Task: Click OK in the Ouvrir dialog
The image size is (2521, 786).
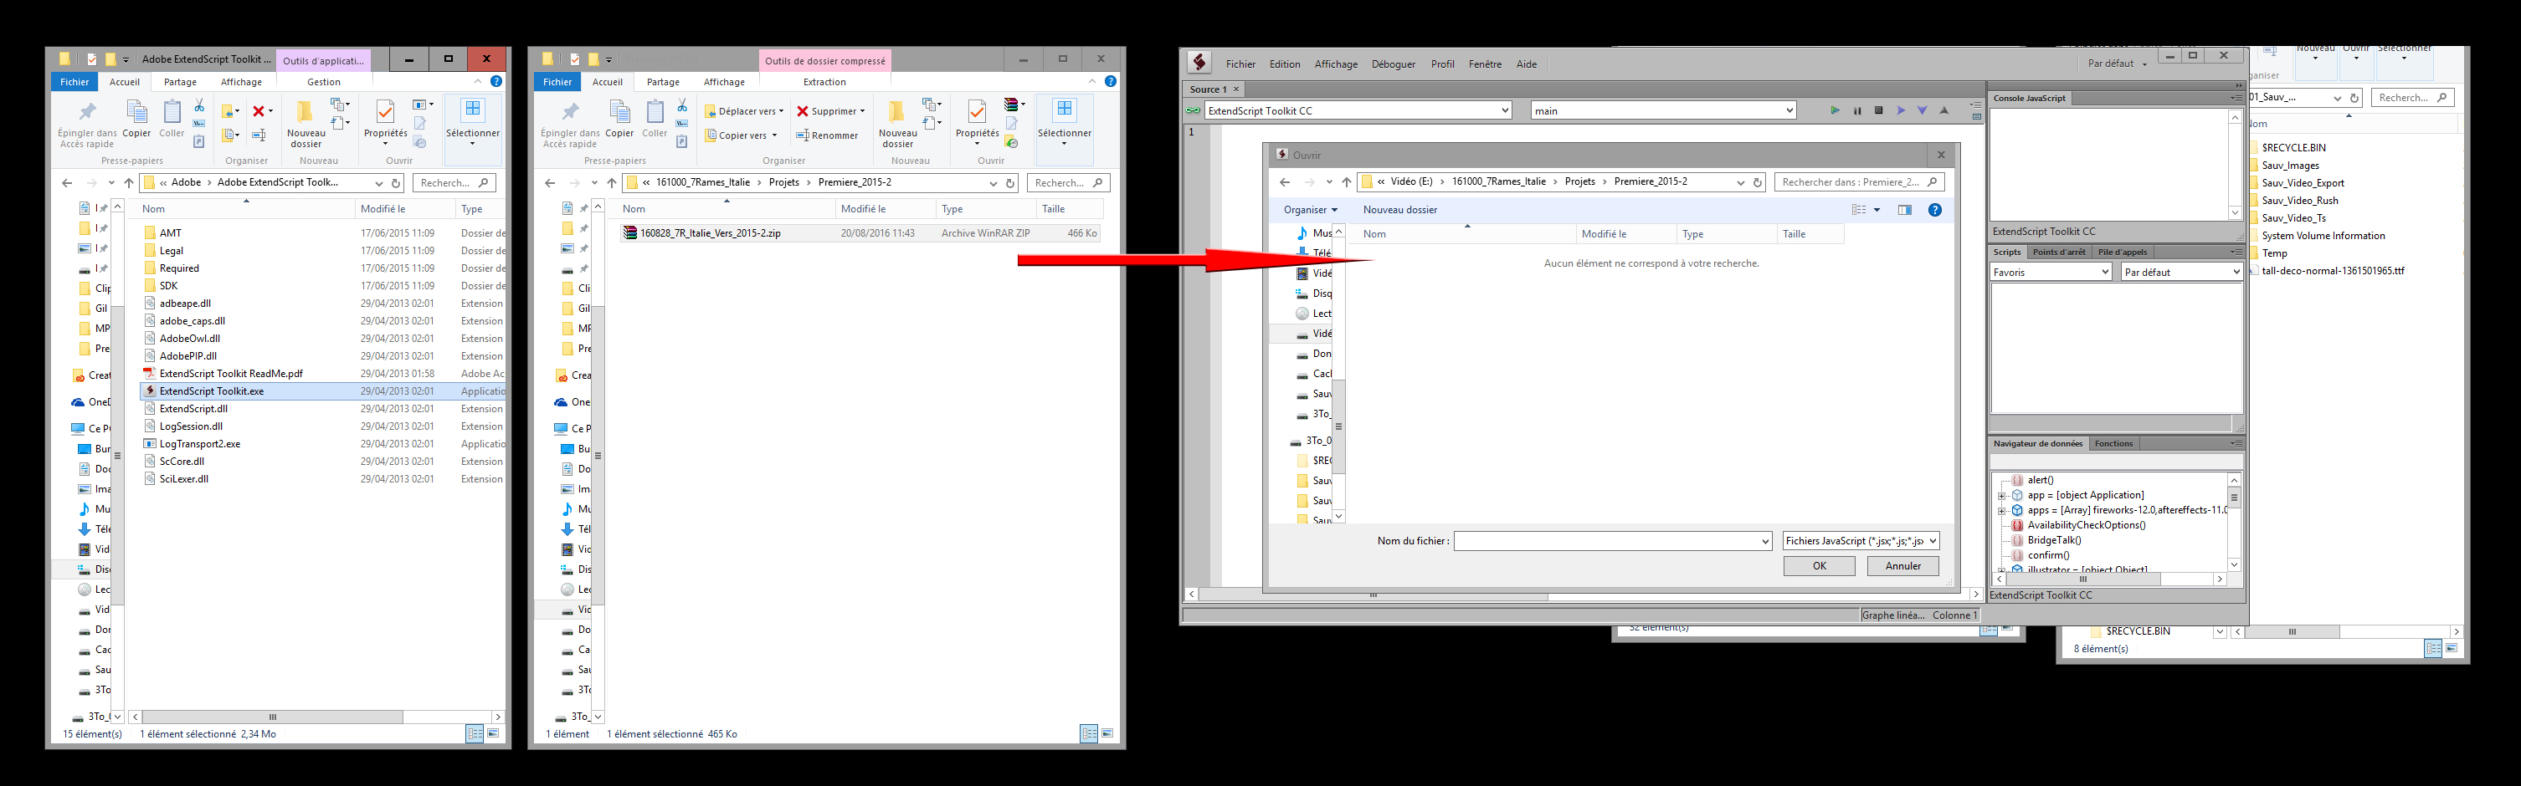Action: point(1818,566)
